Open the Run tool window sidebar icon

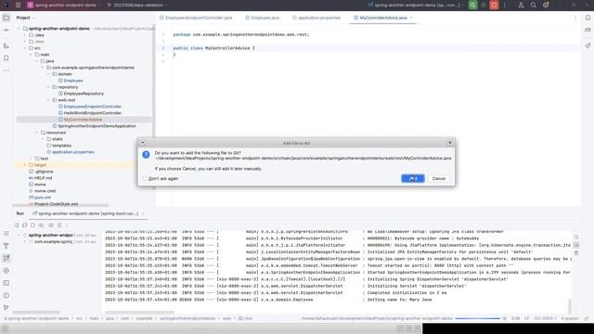click(6, 258)
